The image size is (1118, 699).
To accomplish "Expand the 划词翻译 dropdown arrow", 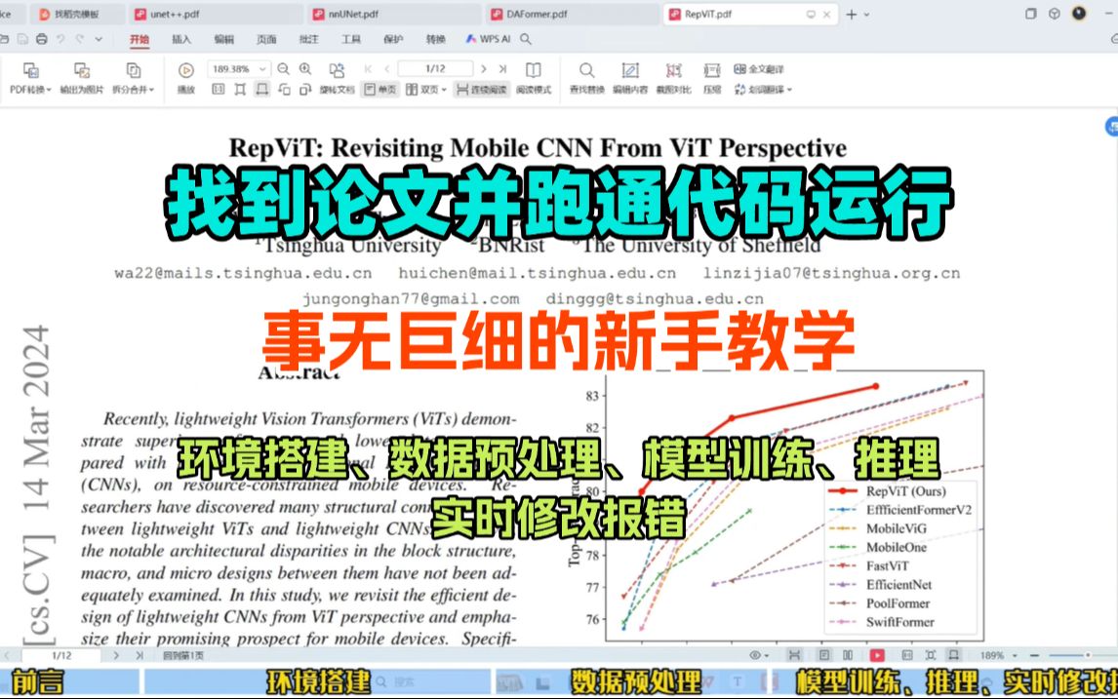I will click(789, 90).
